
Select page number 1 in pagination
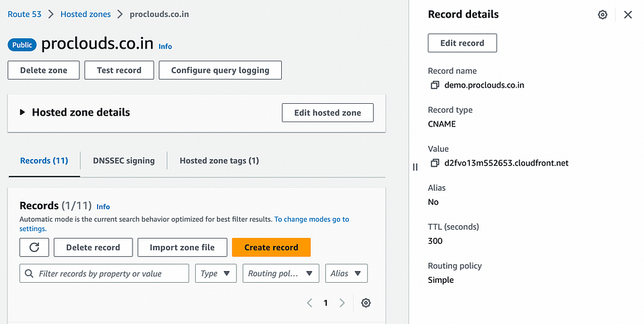click(x=325, y=303)
